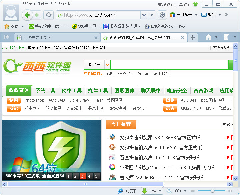240x195 pixels.
Task: Go back with the green back arrow
Action: point(27,15)
